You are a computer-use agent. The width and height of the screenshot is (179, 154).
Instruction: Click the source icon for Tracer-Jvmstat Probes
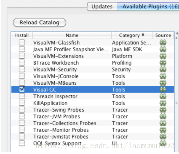pos(163,136)
